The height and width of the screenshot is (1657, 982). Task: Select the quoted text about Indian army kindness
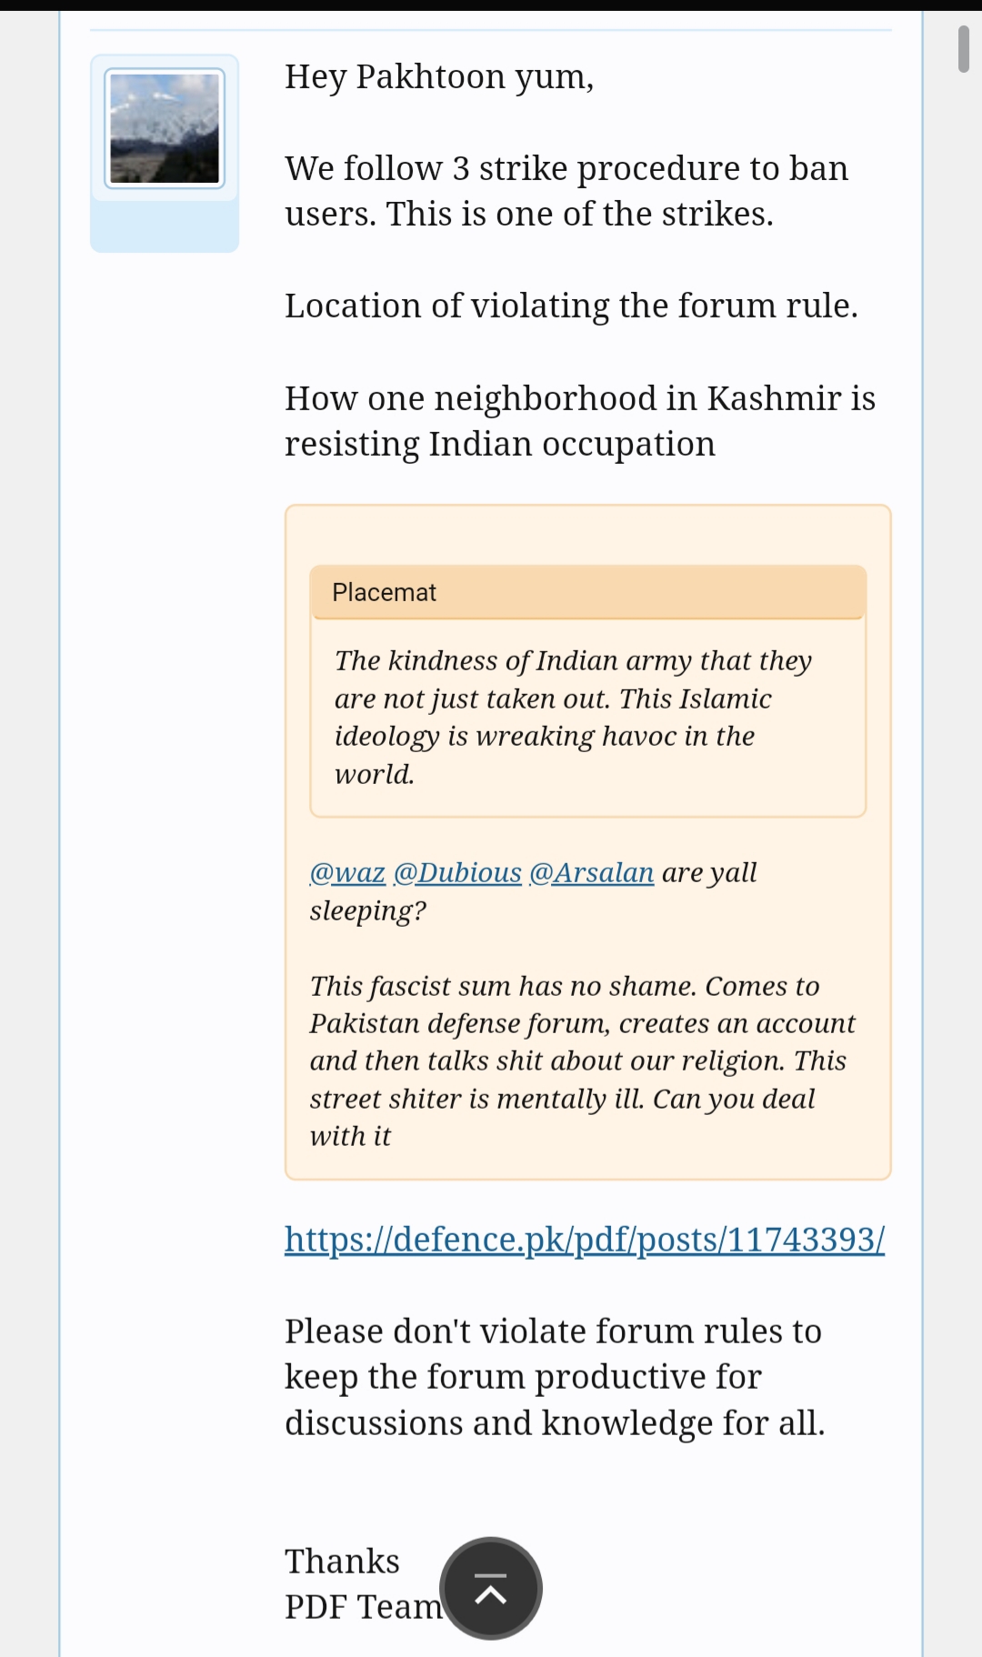(573, 717)
